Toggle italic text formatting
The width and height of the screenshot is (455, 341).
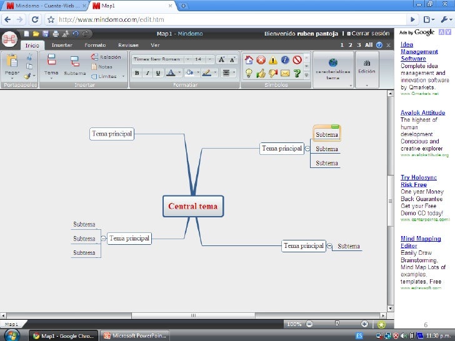pyautogui.click(x=148, y=73)
